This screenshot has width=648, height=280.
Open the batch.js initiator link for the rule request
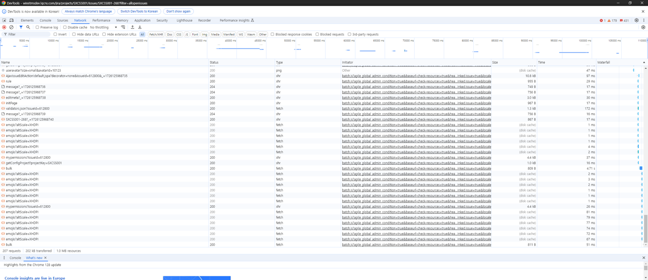click(x=416, y=81)
